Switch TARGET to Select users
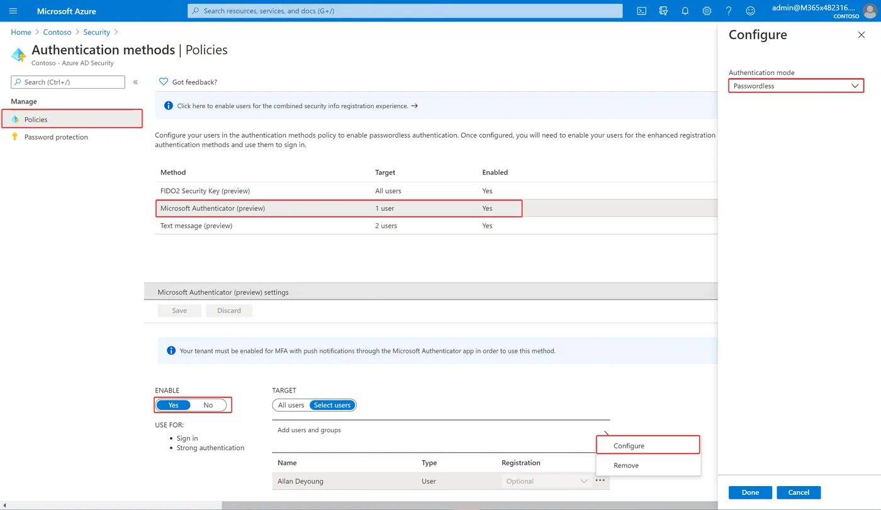Screen dimensions: 881x510 [332, 405]
